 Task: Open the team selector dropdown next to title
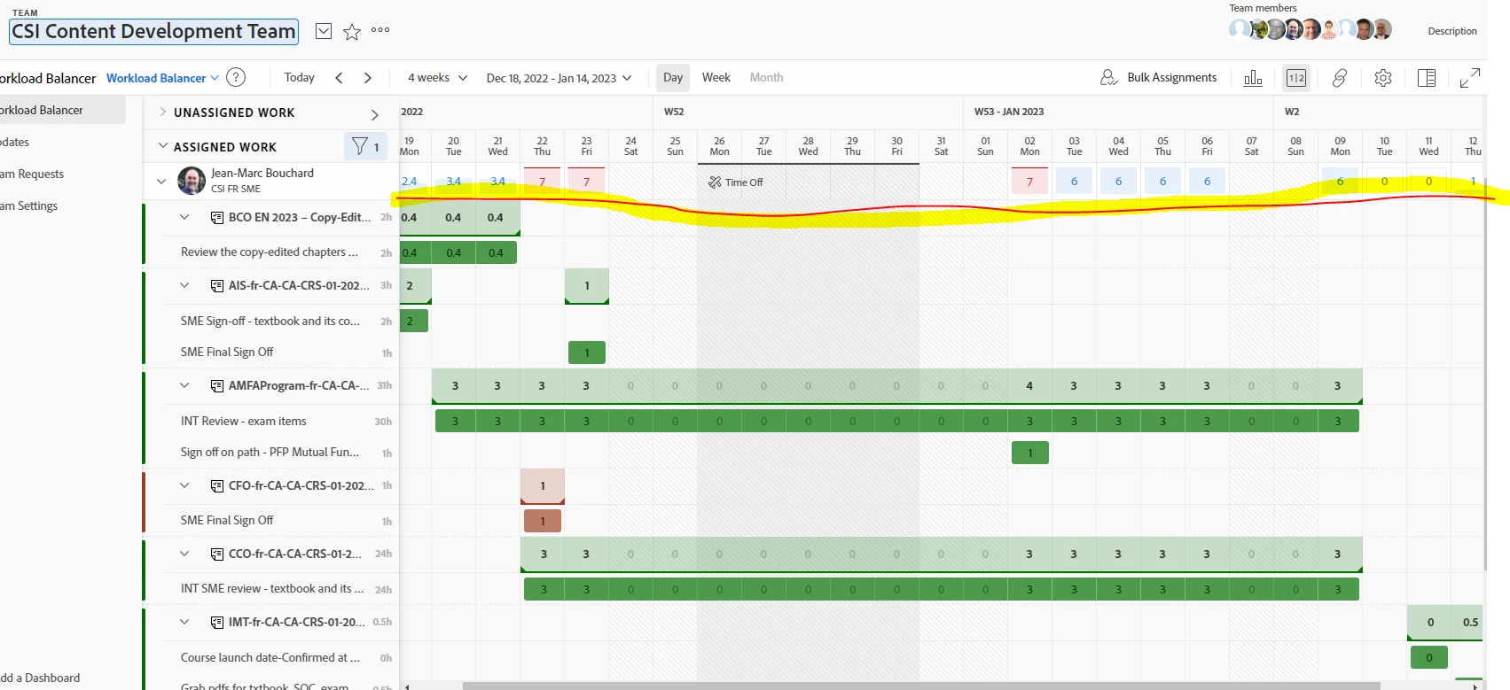click(x=324, y=31)
